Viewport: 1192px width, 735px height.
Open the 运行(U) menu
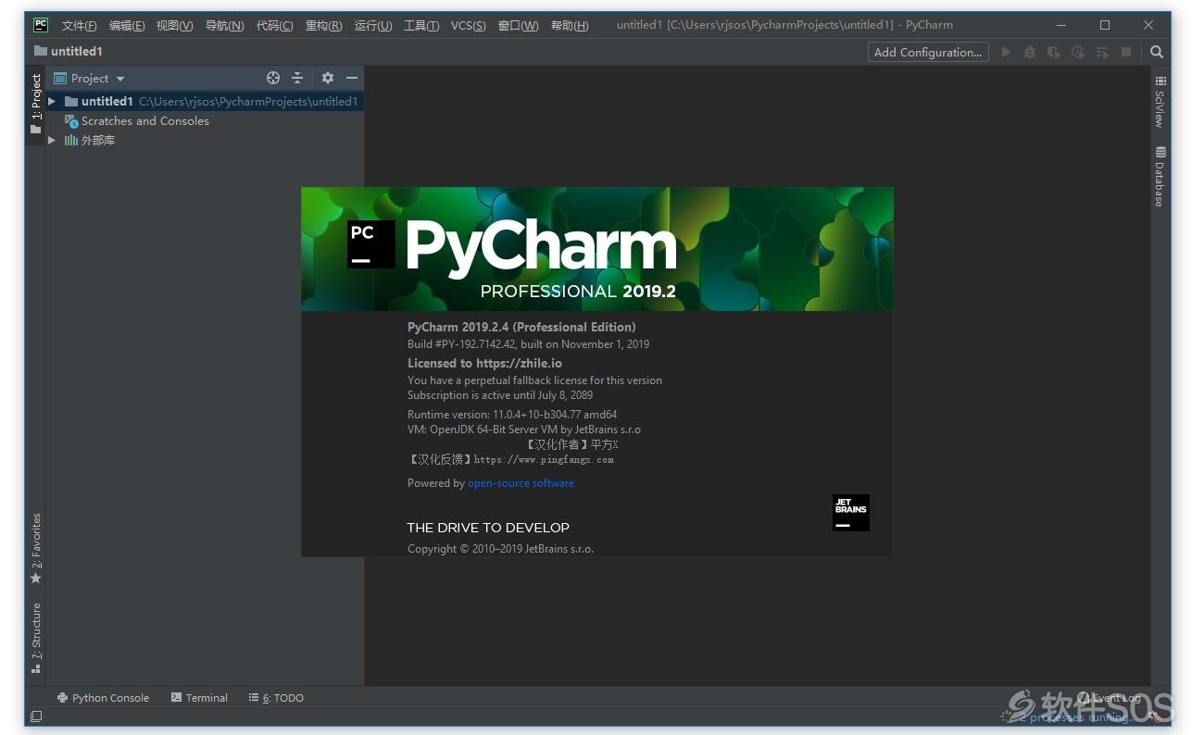coord(373,26)
